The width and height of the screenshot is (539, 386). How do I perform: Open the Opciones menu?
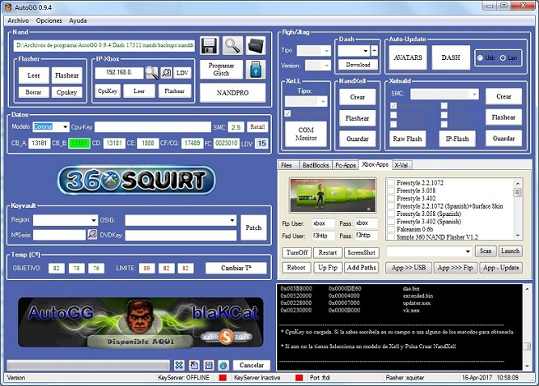(49, 19)
